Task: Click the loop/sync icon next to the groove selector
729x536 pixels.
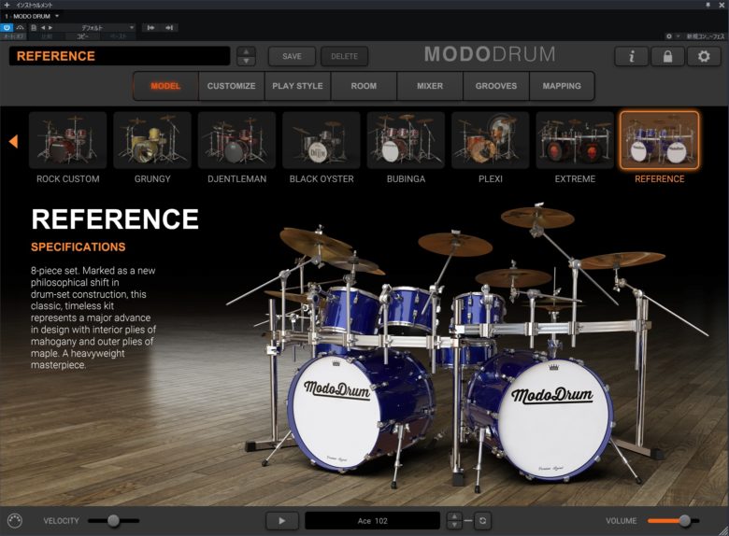Action: pyautogui.click(x=482, y=521)
